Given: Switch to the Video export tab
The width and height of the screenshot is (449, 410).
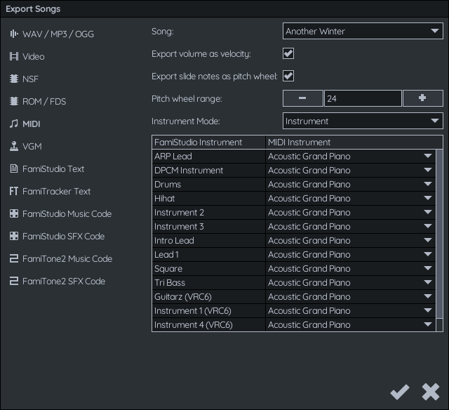Looking at the screenshot, I should coord(34,56).
